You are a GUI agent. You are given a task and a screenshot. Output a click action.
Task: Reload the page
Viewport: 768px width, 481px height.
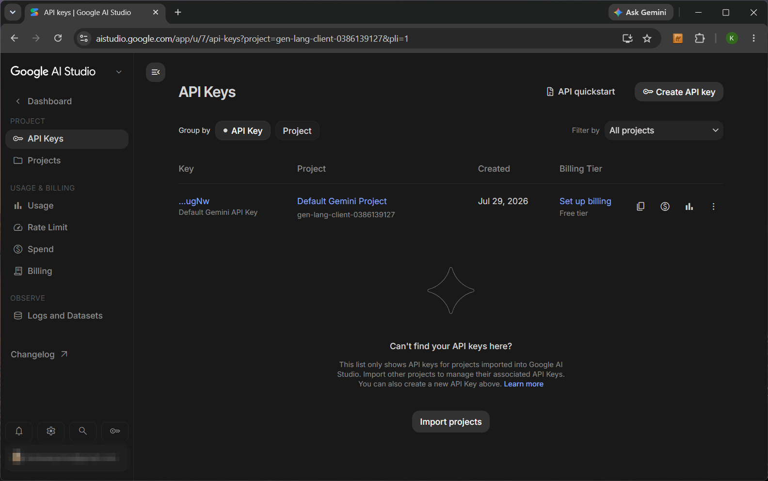tap(58, 38)
